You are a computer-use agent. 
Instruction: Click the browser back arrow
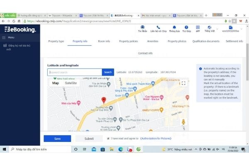(x=3, y=21)
